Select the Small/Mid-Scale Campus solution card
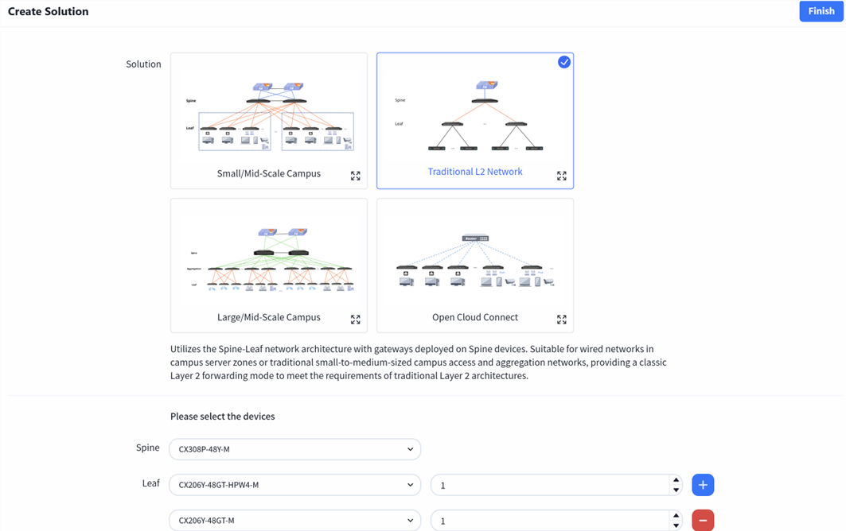Viewport: 846px width, 531px height. pyautogui.click(x=269, y=121)
